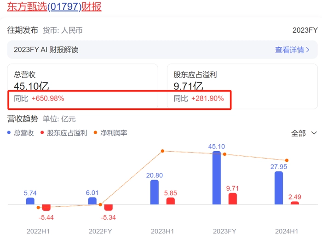This screenshot has width=322, height=238.
Task: Click the blue 20.80 revenue bar for 2023H1
Action: [x=155, y=192]
